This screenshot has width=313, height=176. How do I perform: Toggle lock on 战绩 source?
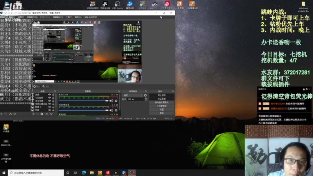tap(53, 95)
